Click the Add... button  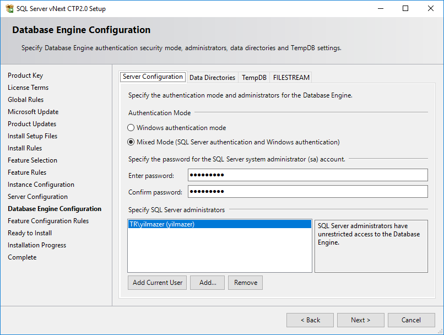coord(207,283)
